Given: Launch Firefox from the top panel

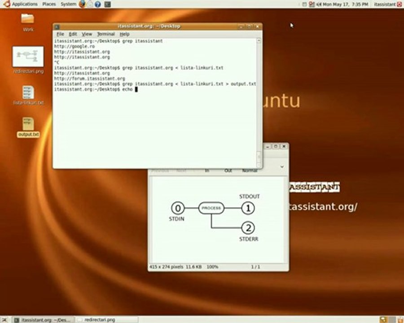Looking at the screenshot, I should [82, 4].
